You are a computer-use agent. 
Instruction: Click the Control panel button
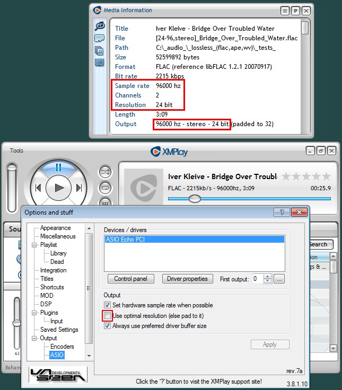[130, 279]
